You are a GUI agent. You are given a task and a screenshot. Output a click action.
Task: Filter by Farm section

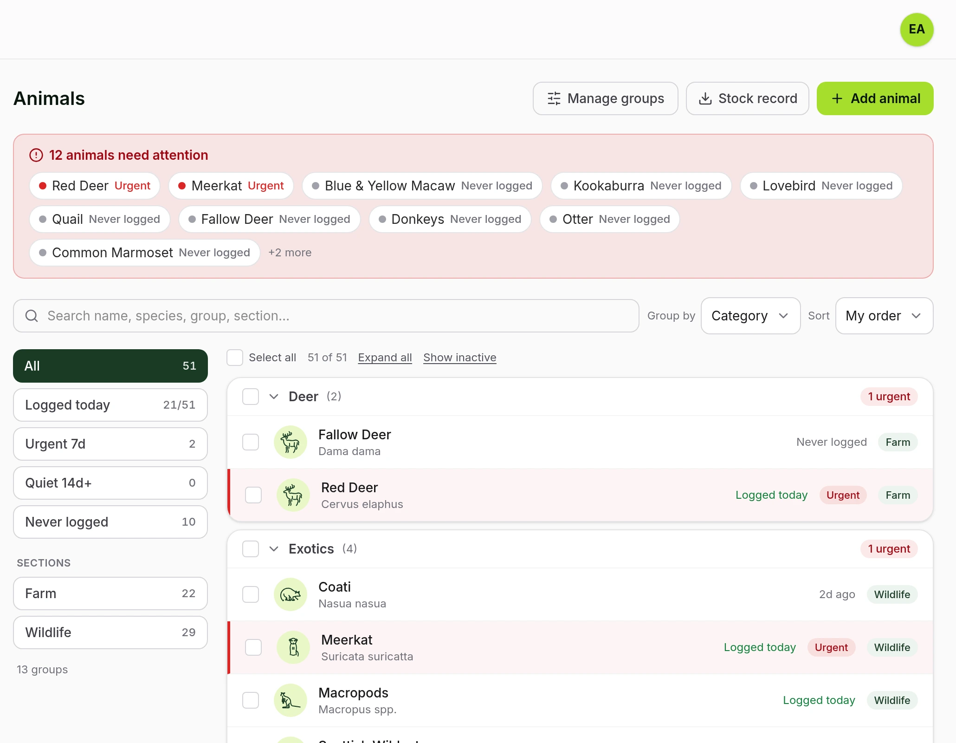(110, 593)
